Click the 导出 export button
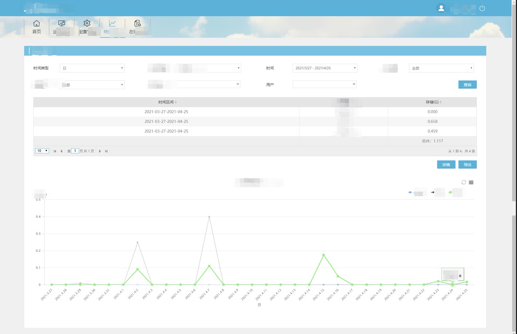The height and width of the screenshot is (334, 517). pos(467,165)
